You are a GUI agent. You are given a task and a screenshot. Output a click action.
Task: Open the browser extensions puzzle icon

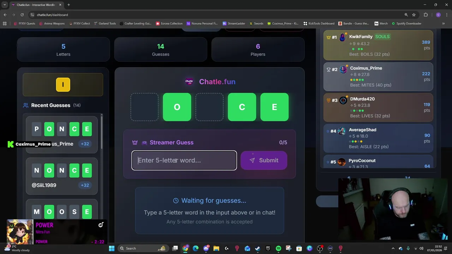click(426, 15)
